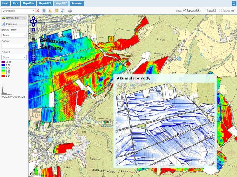Viewport: 237px width, 177px height.
Task: Enable the Letecká map checkbox
Action: coord(205,10)
